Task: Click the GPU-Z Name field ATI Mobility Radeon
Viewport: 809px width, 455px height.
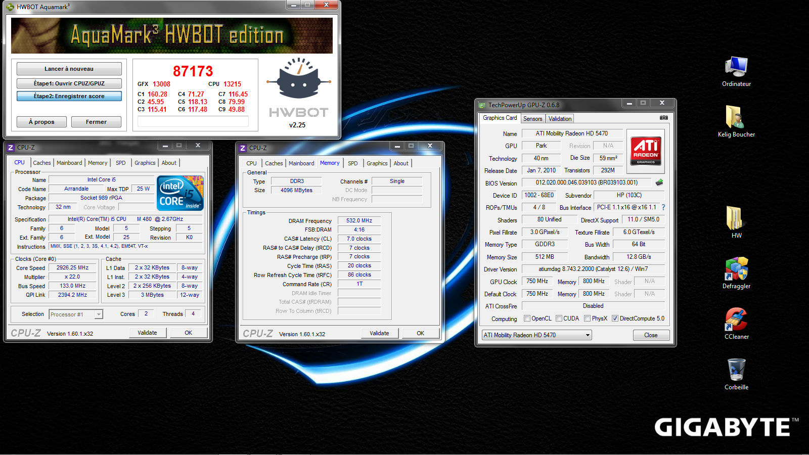Action: click(x=572, y=133)
